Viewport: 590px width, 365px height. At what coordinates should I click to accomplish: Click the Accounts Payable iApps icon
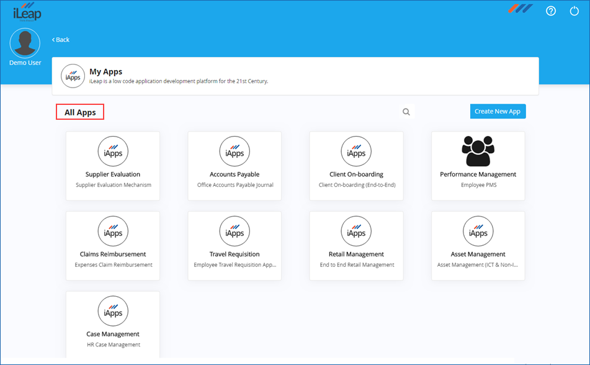235,151
